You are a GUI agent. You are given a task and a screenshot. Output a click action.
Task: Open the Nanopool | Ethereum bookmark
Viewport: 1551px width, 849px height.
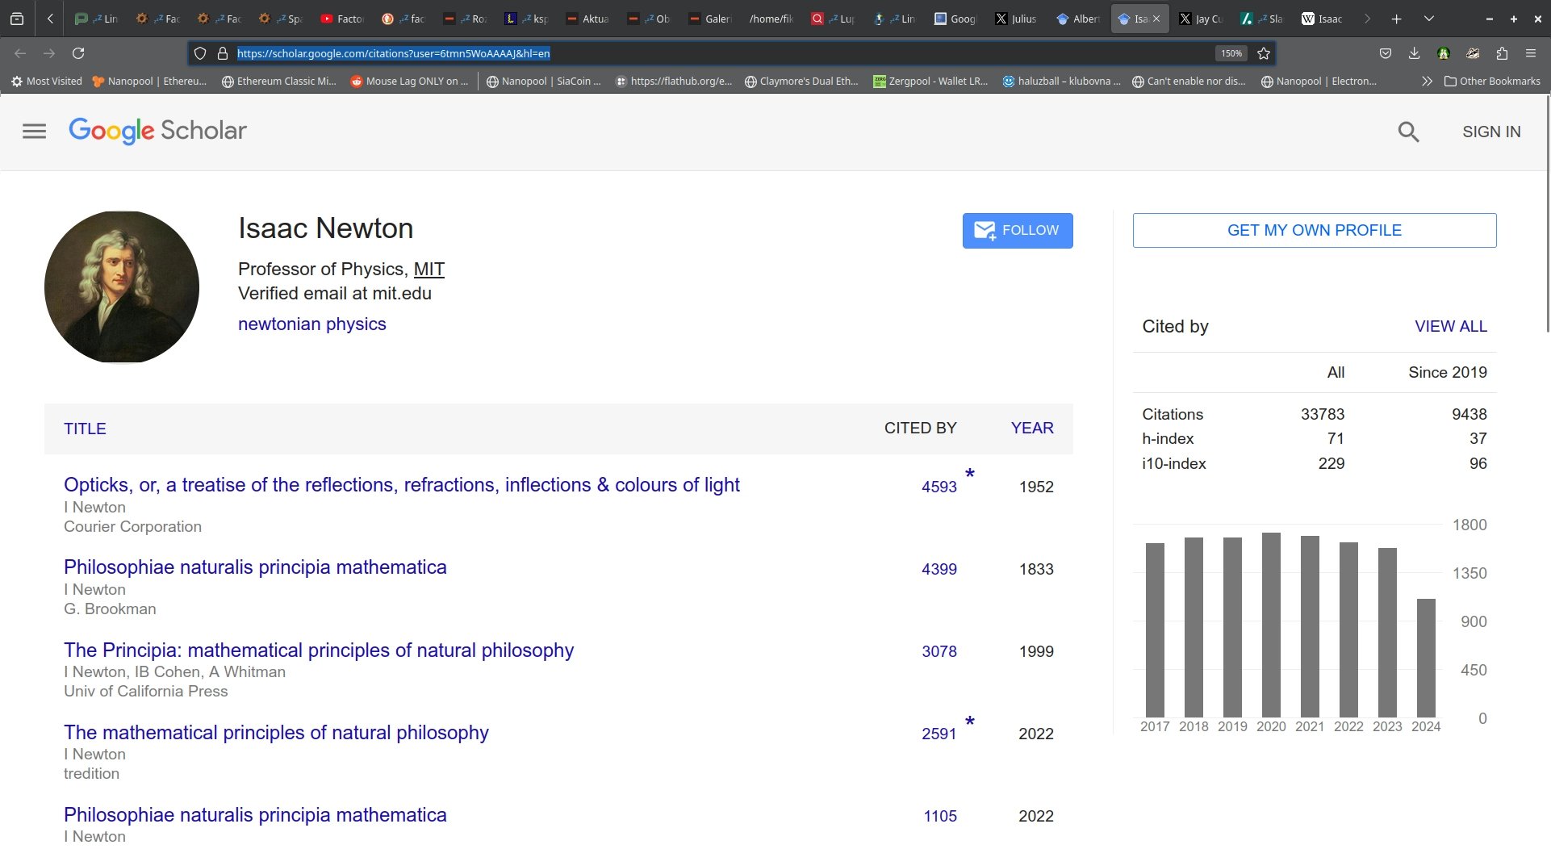tap(149, 81)
